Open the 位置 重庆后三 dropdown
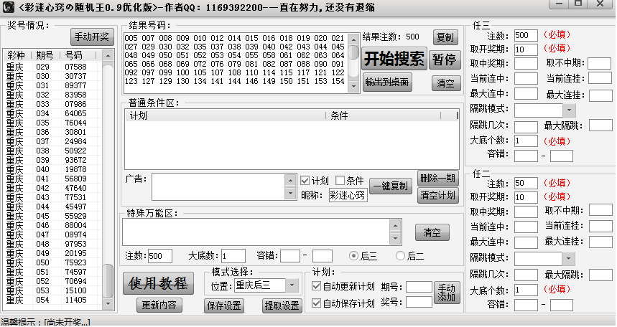Image resolution: width=617 pixels, height=327 pixels. click(292, 285)
